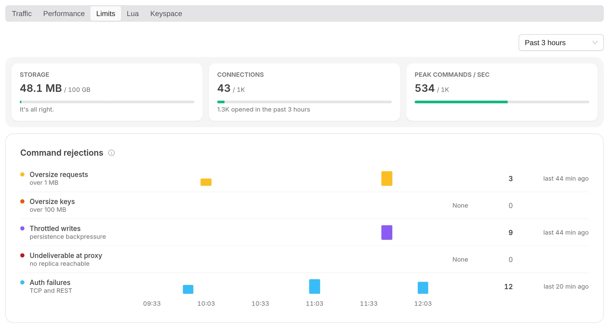This screenshot has width=609, height=328.
Task: Click the 'TCP and REST' subtitle
Action: click(51, 291)
